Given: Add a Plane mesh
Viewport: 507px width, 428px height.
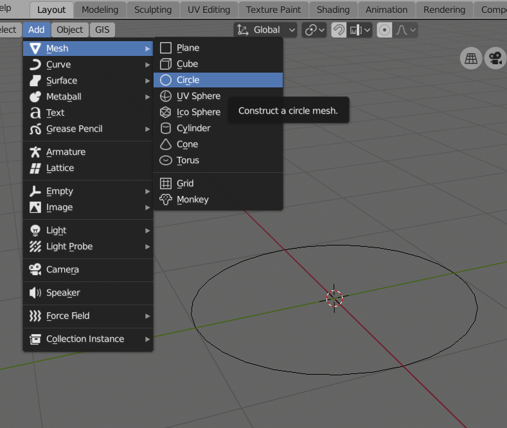Looking at the screenshot, I should [218, 48].
